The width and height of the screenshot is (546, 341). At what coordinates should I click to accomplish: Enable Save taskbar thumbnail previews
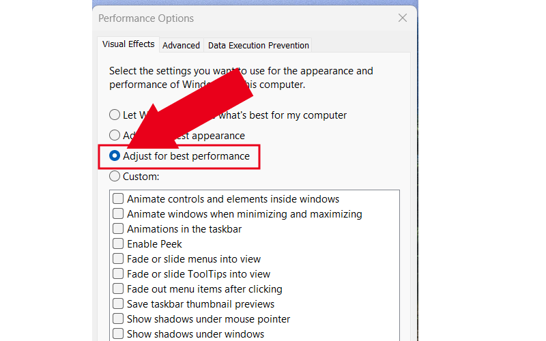coord(118,304)
